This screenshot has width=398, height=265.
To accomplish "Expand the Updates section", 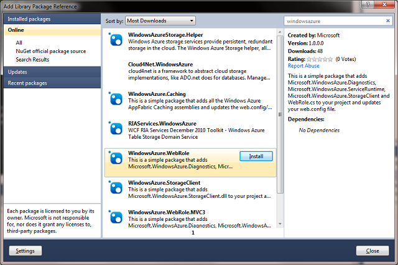I will coord(52,72).
